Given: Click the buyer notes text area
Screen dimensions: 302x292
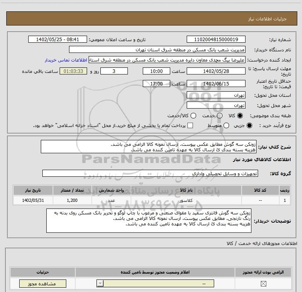Looking at the screenshot, I should (x=149, y=221).
